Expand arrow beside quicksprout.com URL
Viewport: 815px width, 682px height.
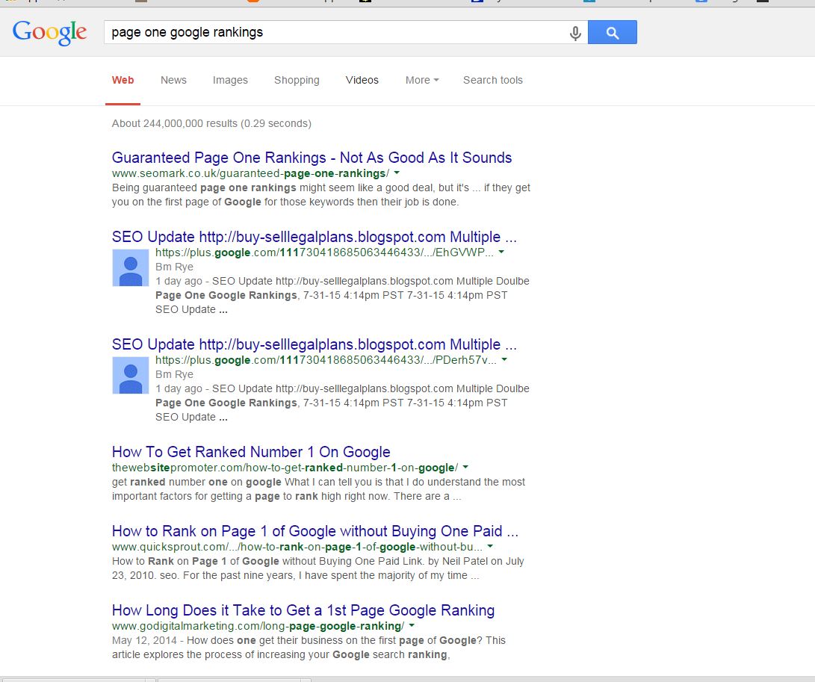pos(490,546)
